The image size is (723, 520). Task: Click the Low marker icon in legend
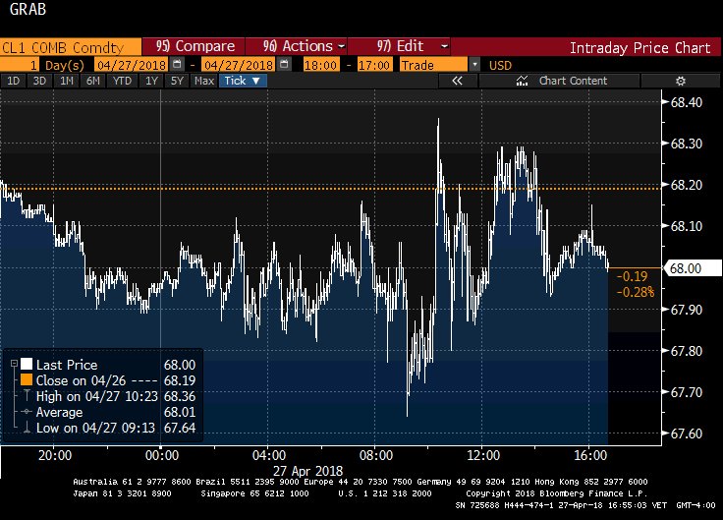point(27,429)
